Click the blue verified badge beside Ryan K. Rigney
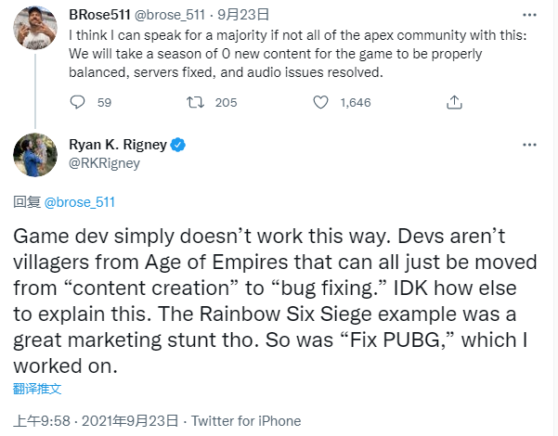 179,145
